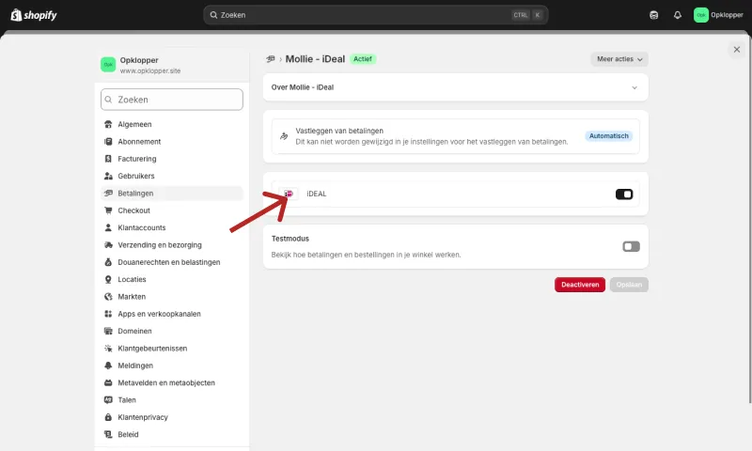
Task: Click the Opklopper store avatar in sidebar
Action: click(108, 64)
